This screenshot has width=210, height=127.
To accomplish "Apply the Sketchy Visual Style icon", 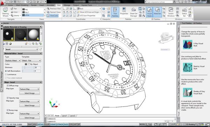I will 188,68.
